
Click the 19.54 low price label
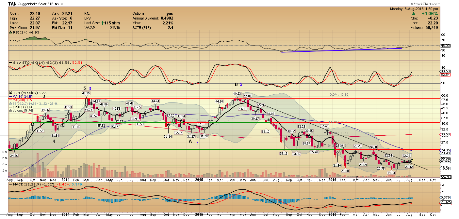click(391, 173)
